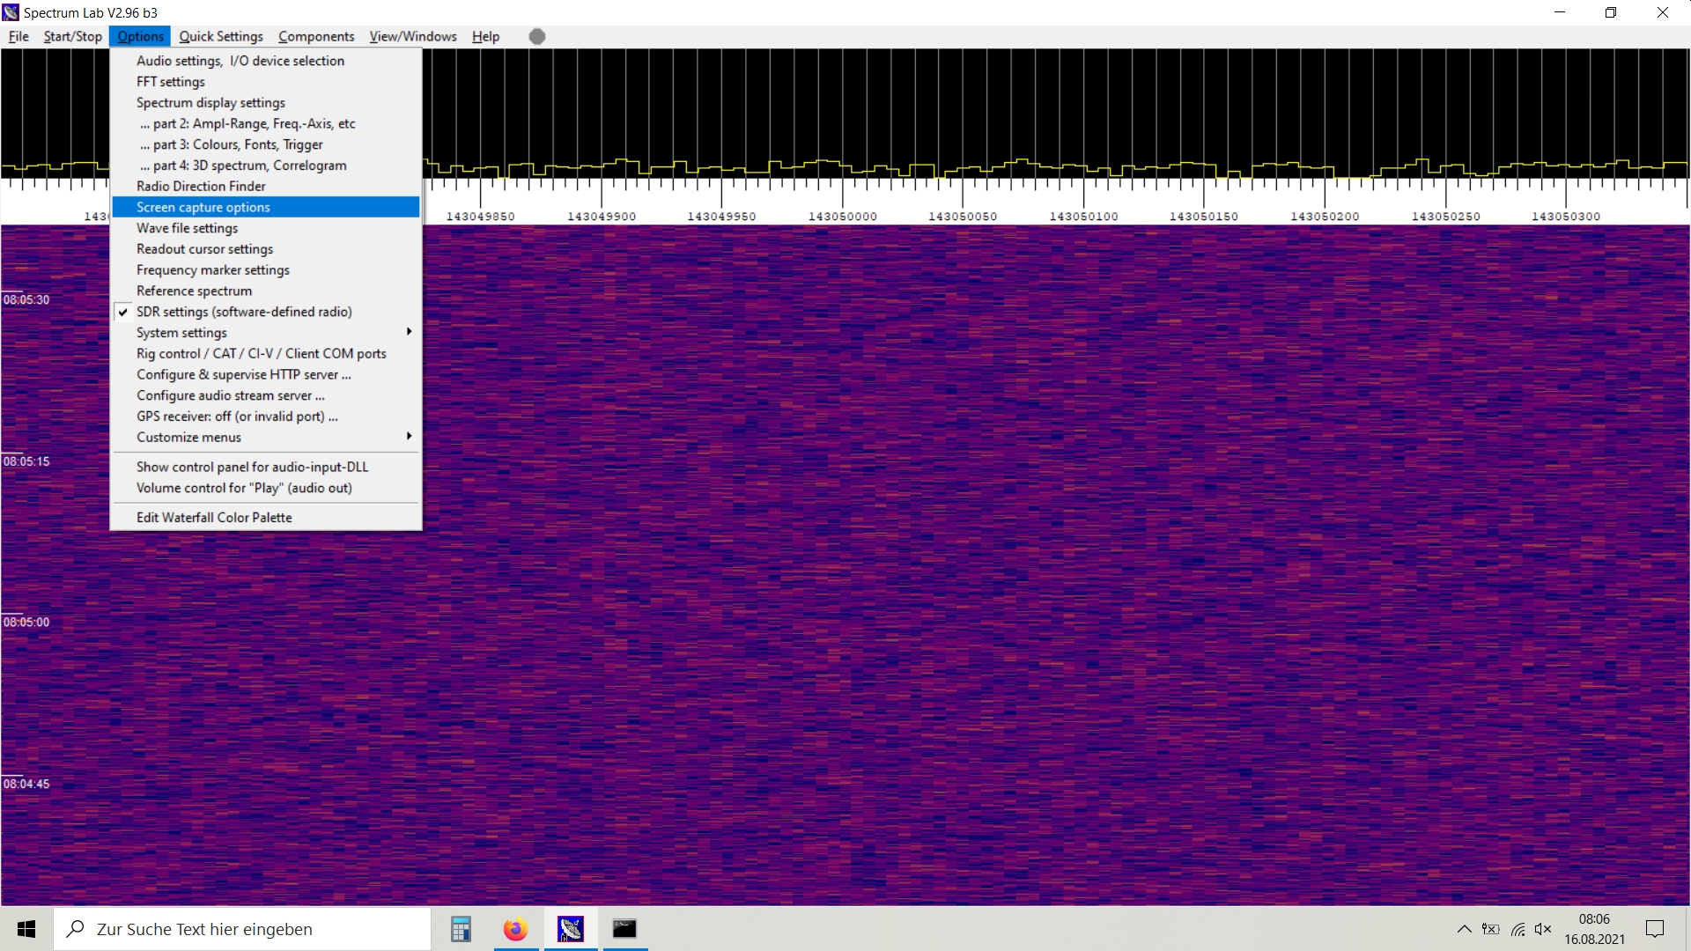Open GPS receiver settings entry
Viewport: 1691px width, 951px height.
pos(266,417)
